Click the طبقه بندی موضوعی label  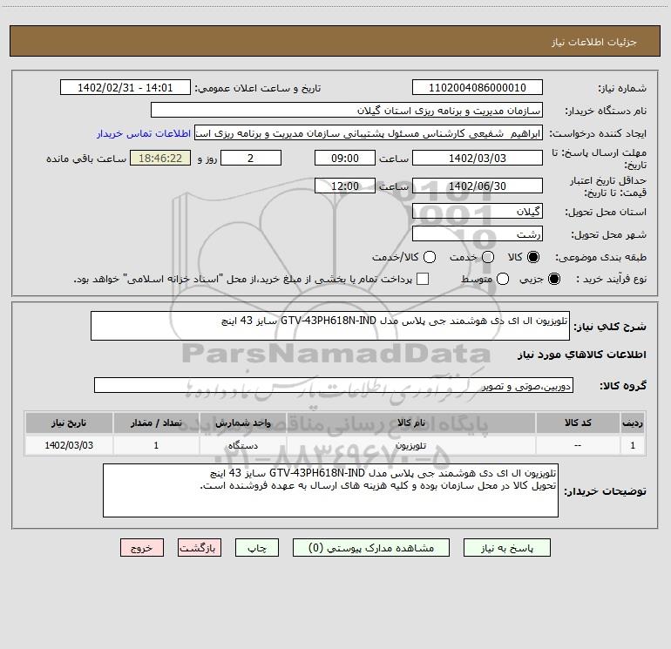tap(600, 258)
